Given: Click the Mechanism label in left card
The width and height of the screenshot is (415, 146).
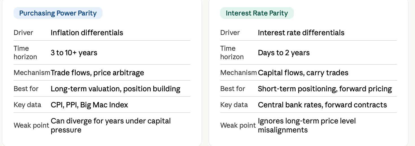Looking at the screenshot, I should 32,73.
